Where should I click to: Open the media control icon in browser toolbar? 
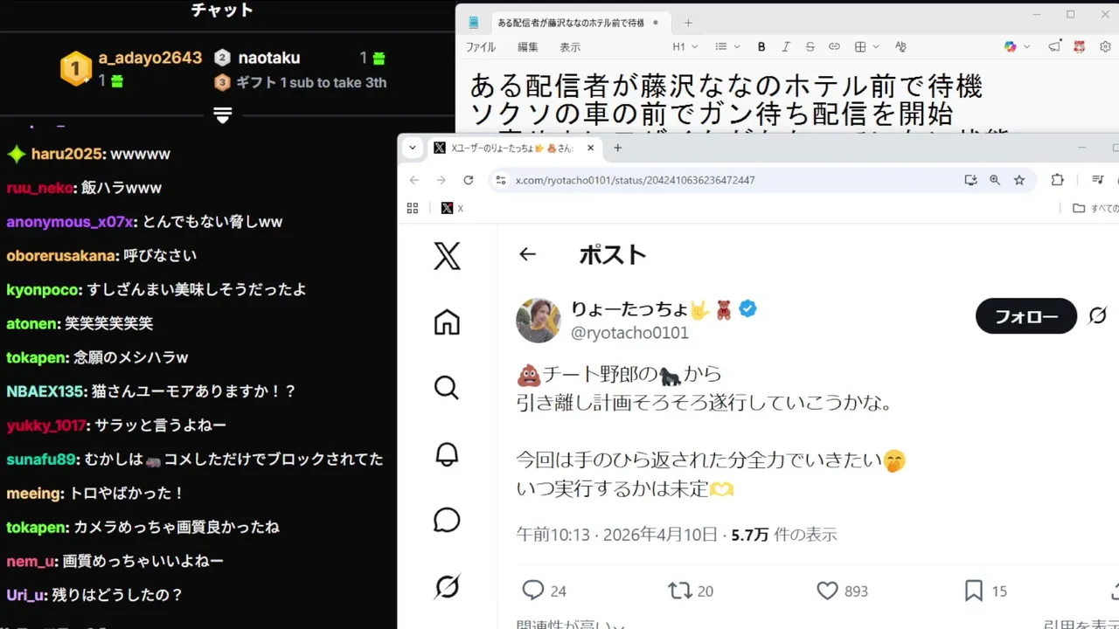click(x=1099, y=180)
